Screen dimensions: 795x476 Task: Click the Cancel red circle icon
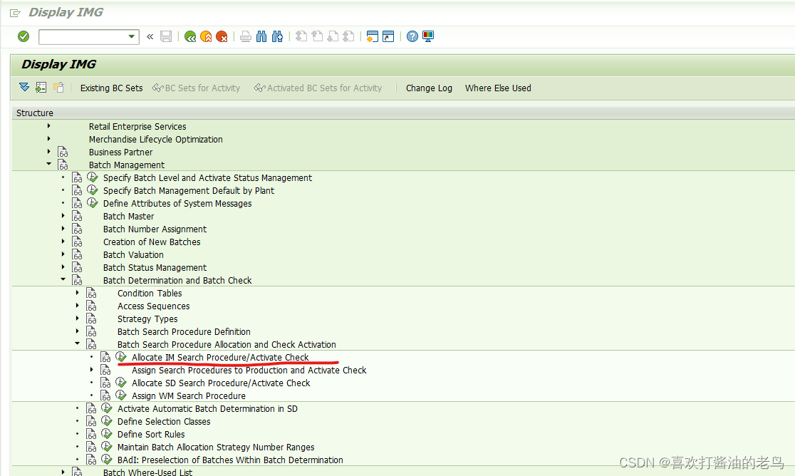220,36
